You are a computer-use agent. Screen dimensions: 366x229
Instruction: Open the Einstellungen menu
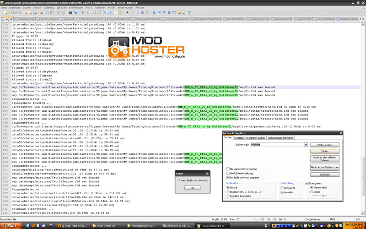tap(76, 8)
